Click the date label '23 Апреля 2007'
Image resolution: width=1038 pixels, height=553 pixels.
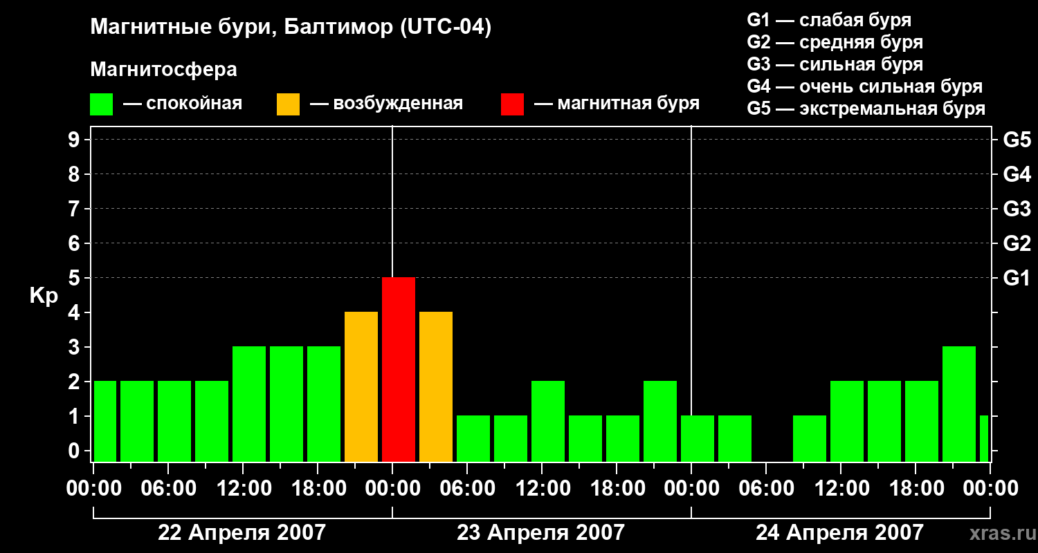click(540, 533)
